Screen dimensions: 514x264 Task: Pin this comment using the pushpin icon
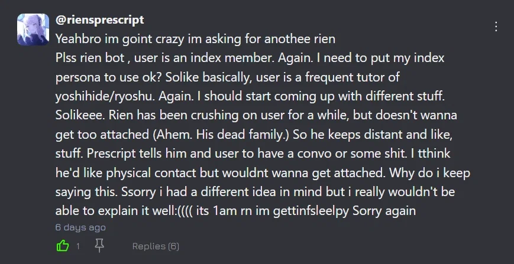click(x=99, y=246)
